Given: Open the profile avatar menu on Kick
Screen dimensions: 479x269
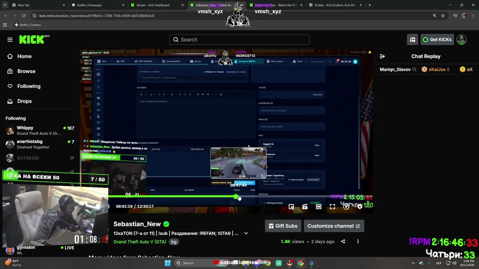Looking at the screenshot, I should (461, 40).
